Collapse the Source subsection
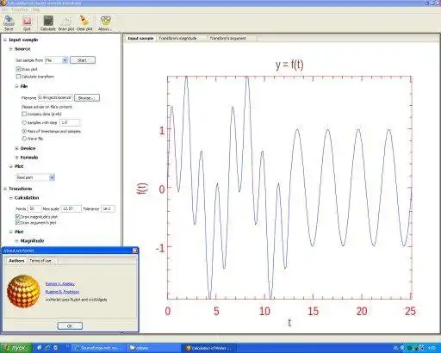The image size is (441, 353). (x=10, y=49)
